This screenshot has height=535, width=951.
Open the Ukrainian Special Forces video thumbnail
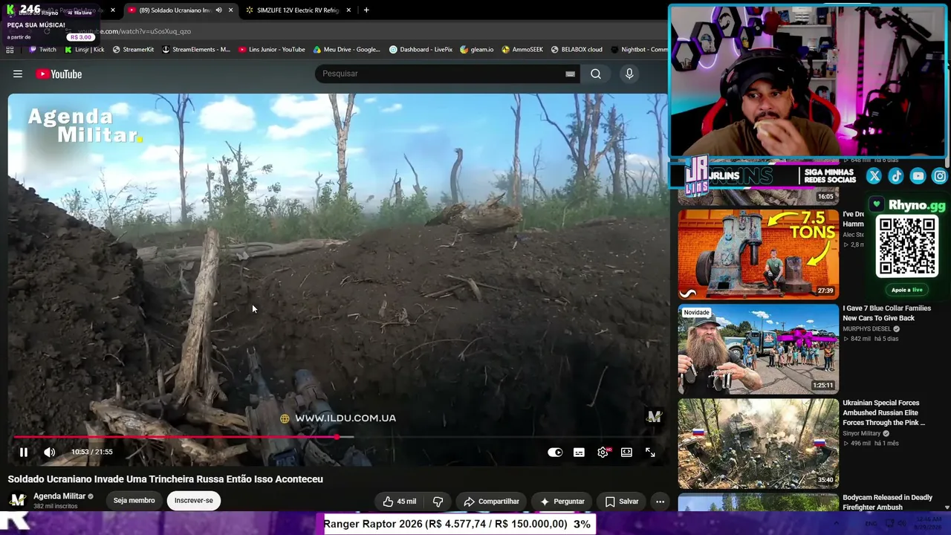(758, 444)
